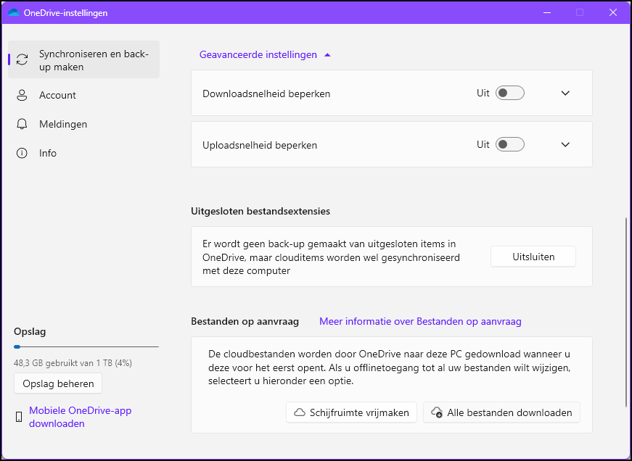Click the cloud download icon on Alle bestanden downloaden

tap(437, 412)
